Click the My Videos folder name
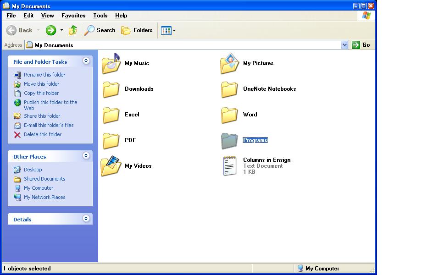The width and height of the screenshot is (433, 275). point(138,166)
